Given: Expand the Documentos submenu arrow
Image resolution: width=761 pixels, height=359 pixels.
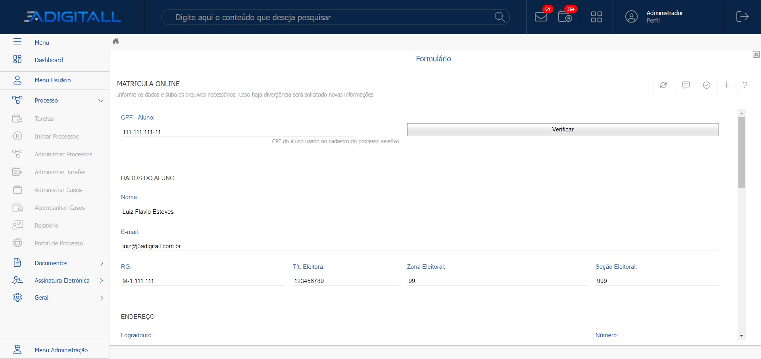Looking at the screenshot, I should click(x=102, y=263).
